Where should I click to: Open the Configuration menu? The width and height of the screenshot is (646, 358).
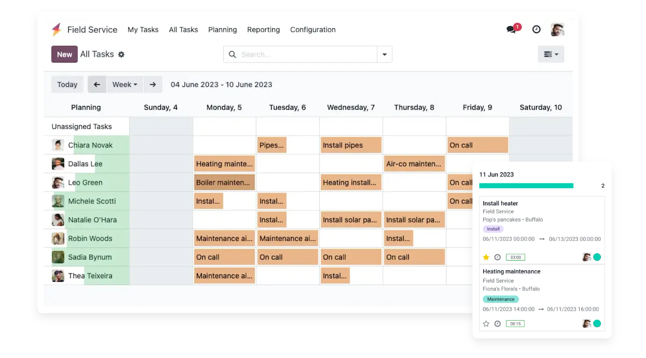point(313,30)
